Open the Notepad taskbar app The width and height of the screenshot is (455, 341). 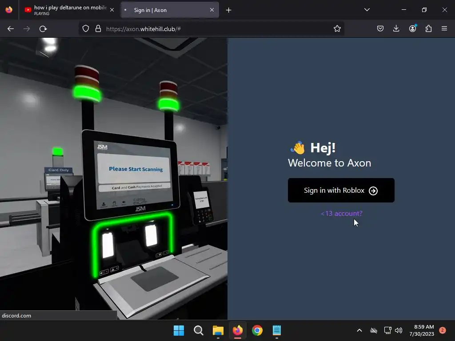277,330
